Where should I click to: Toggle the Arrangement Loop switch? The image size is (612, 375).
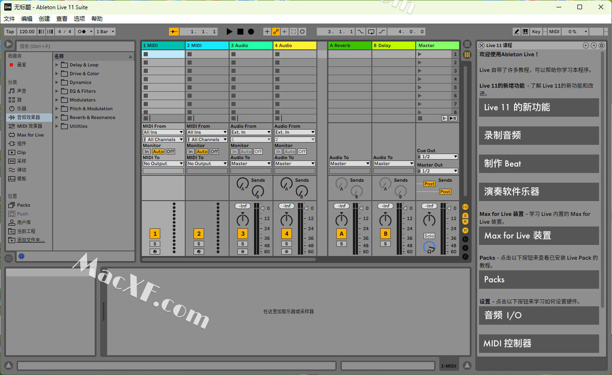click(x=371, y=31)
